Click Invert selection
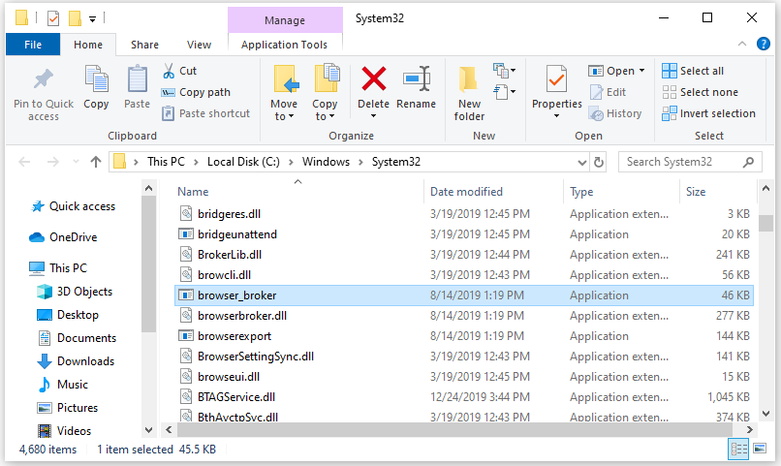Screen dimensions: 781x466 pyautogui.click(x=708, y=113)
